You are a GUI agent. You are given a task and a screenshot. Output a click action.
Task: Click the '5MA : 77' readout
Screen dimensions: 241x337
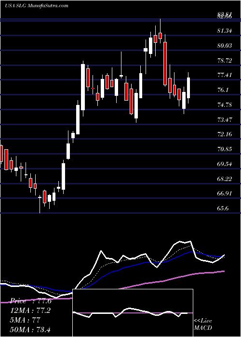click(25, 320)
